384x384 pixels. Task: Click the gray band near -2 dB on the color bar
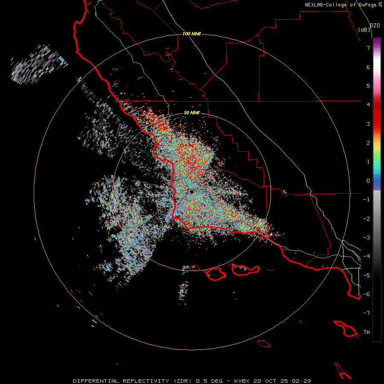point(377,218)
